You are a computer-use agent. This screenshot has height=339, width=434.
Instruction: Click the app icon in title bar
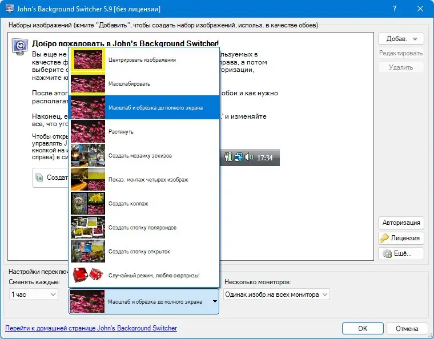point(10,9)
